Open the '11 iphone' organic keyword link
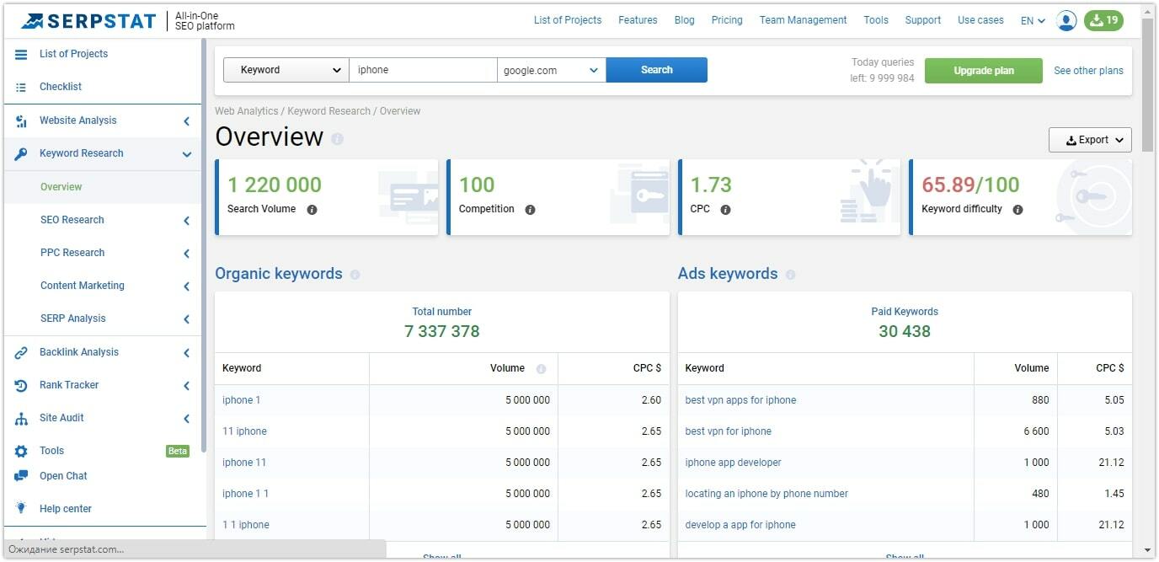 (244, 431)
